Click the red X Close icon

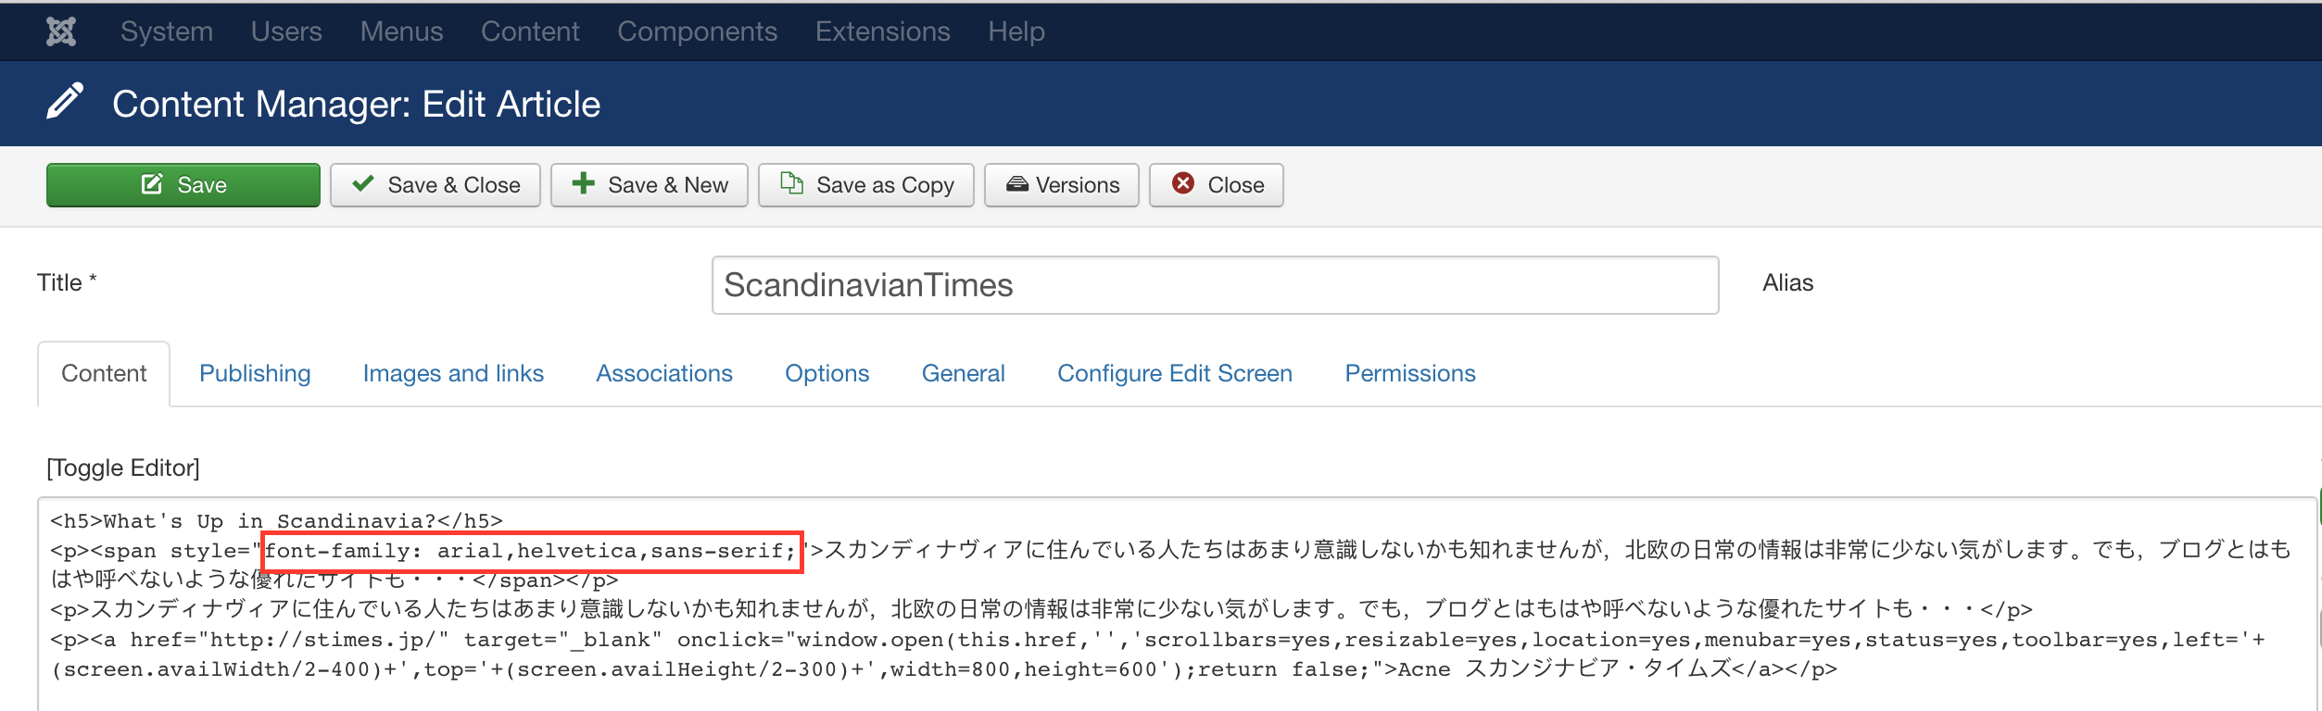coord(1183,183)
